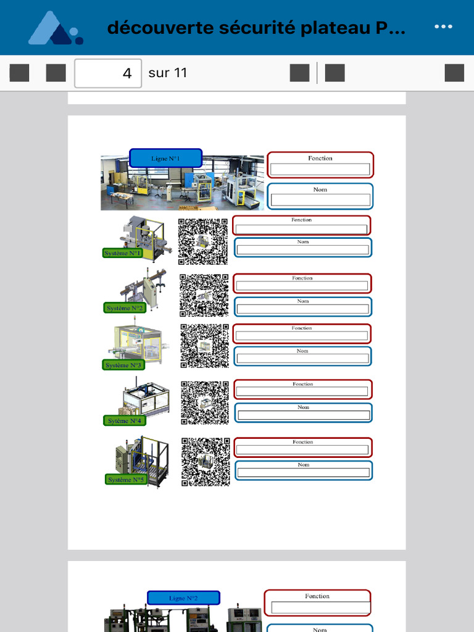Click square button immediately right of toolbar divider
Image resolution: width=474 pixels, height=632 pixels.
(x=335, y=73)
